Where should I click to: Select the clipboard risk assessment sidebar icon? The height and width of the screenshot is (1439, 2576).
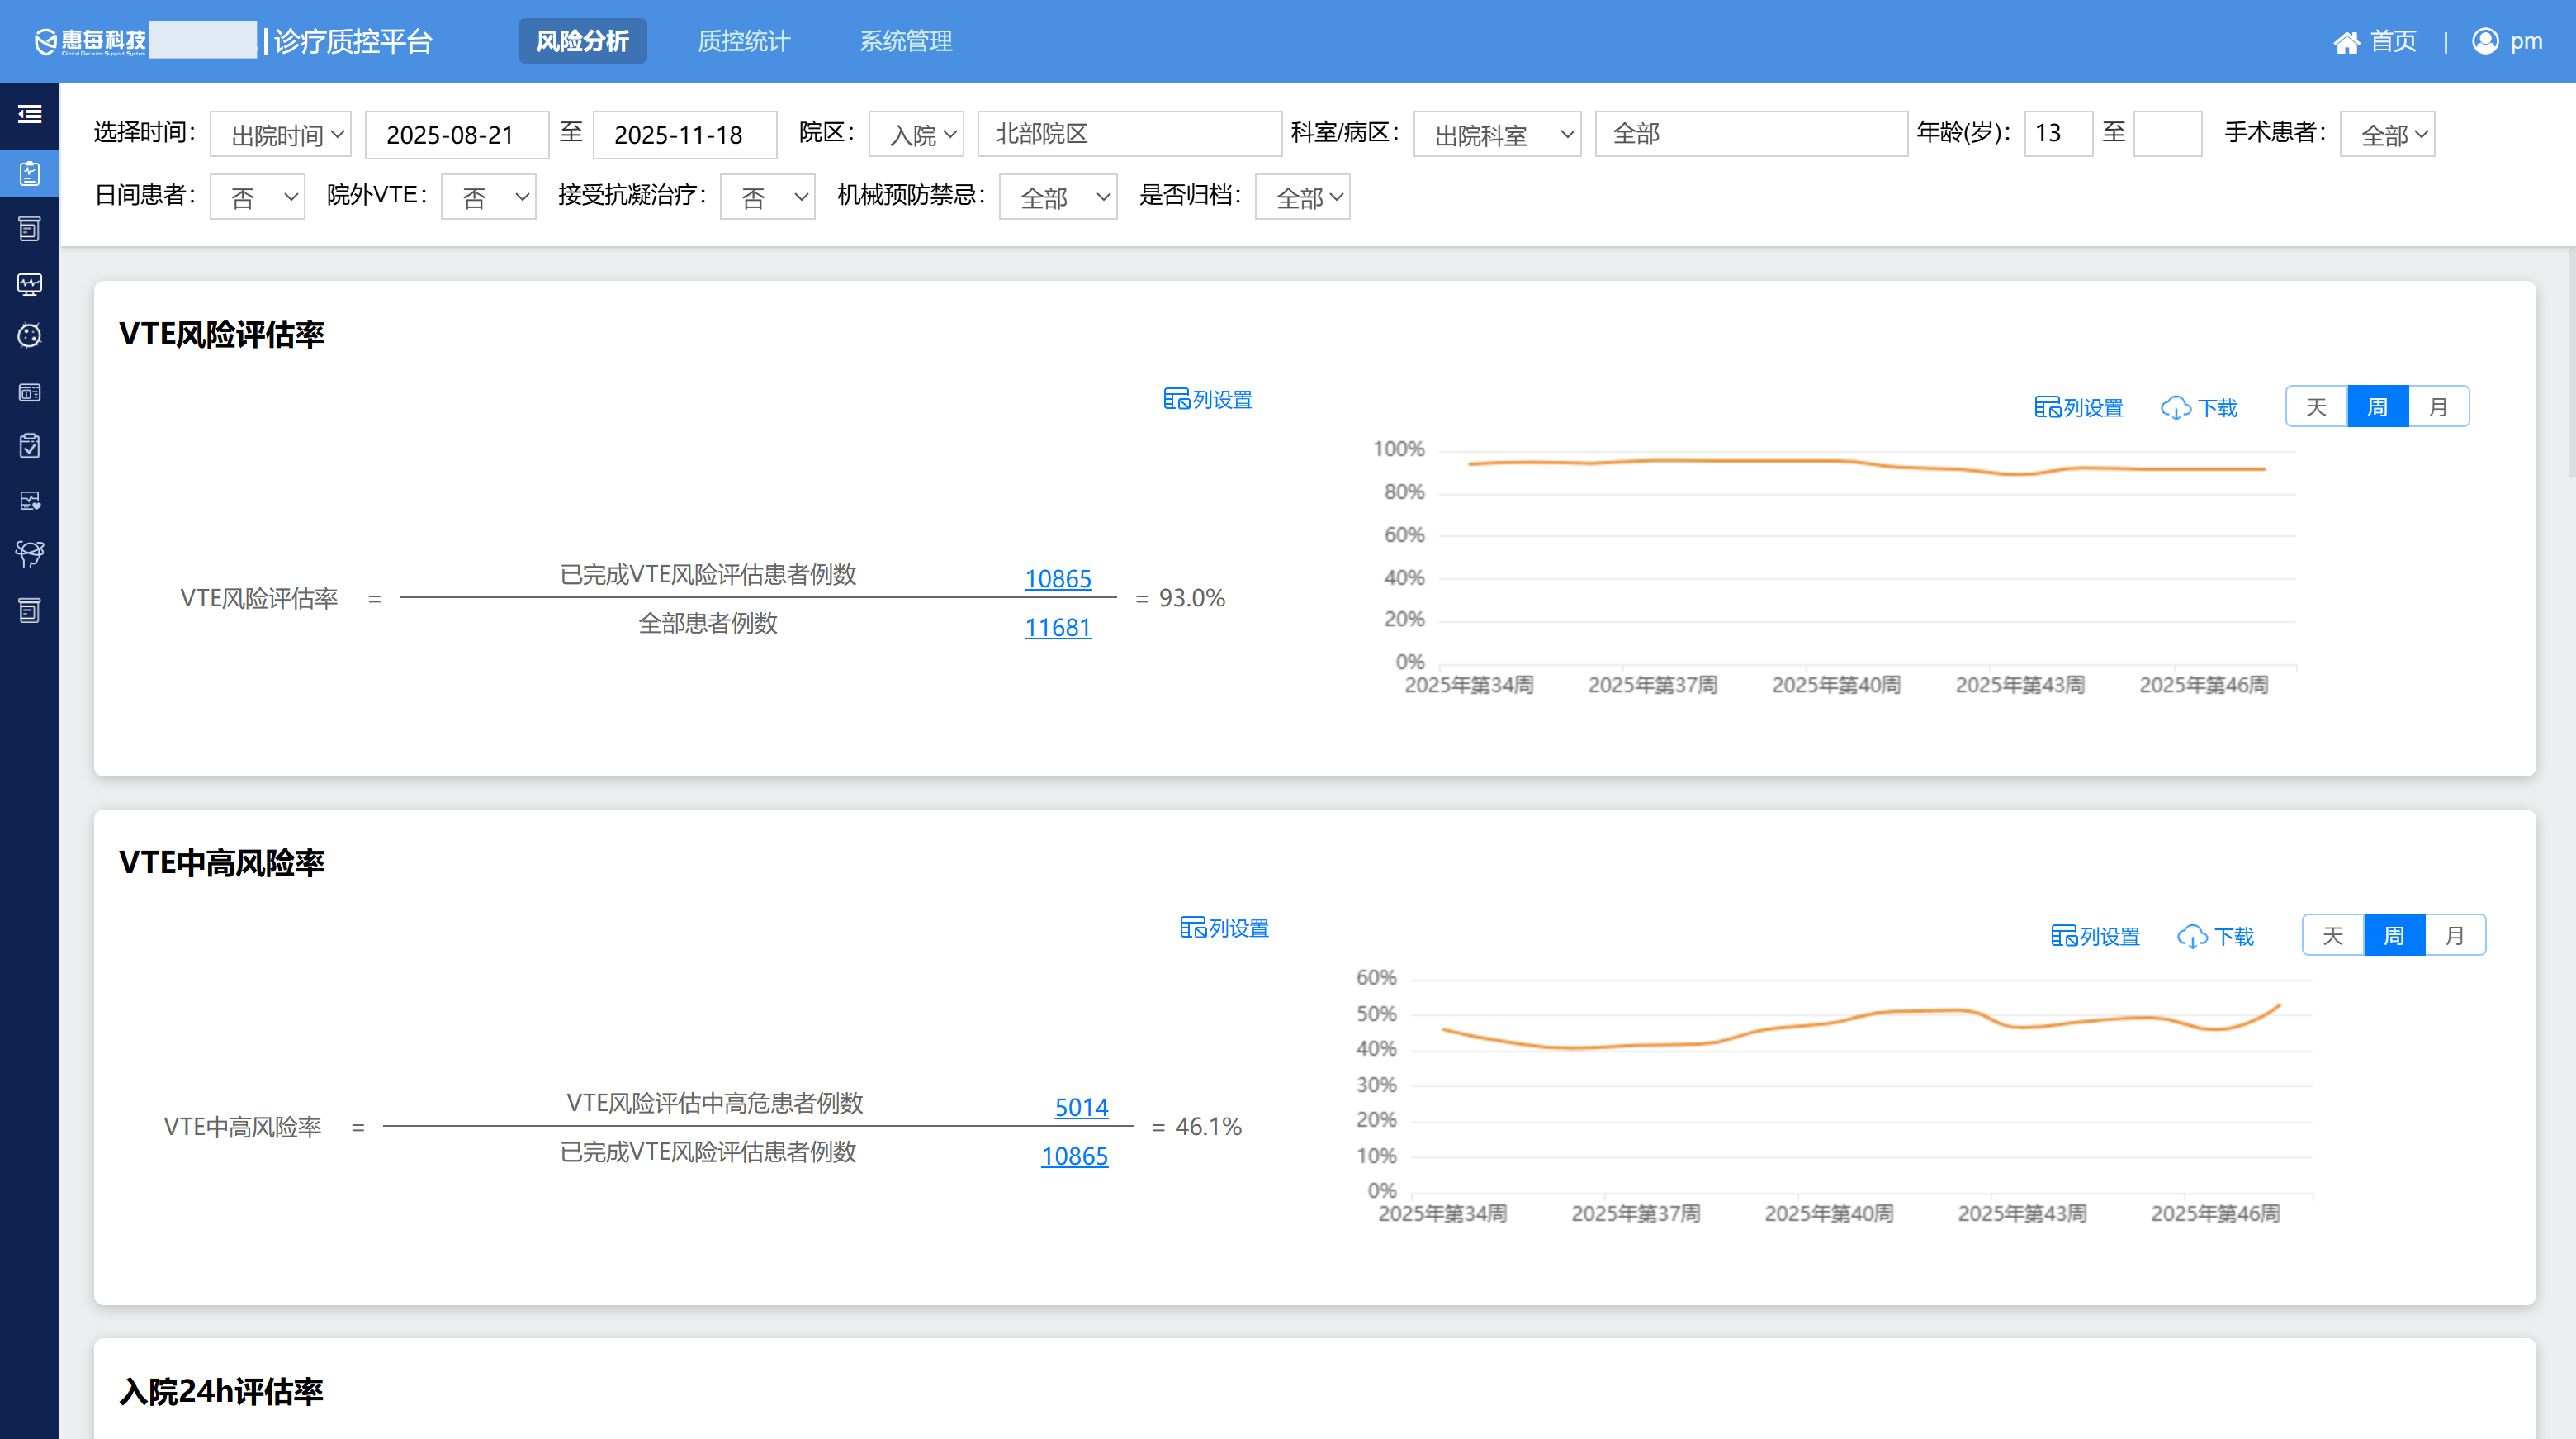[30, 173]
